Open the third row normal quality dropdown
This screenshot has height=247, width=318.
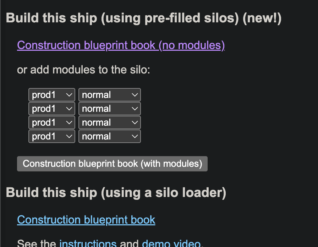(x=110, y=122)
